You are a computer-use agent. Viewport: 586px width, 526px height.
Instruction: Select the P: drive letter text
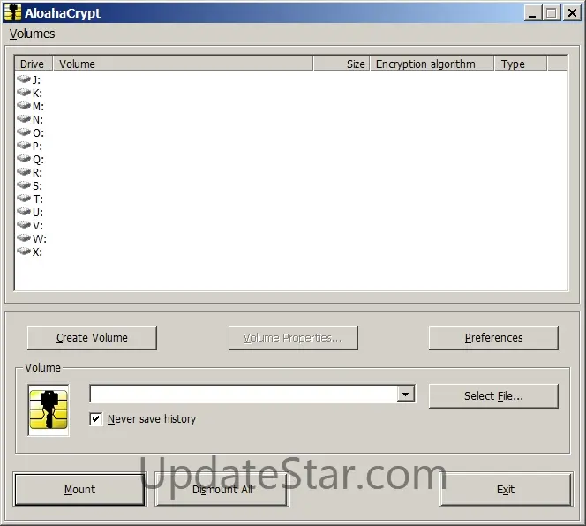coord(37,147)
